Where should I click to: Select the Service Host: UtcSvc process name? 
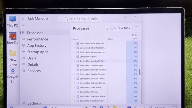point(88,57)
